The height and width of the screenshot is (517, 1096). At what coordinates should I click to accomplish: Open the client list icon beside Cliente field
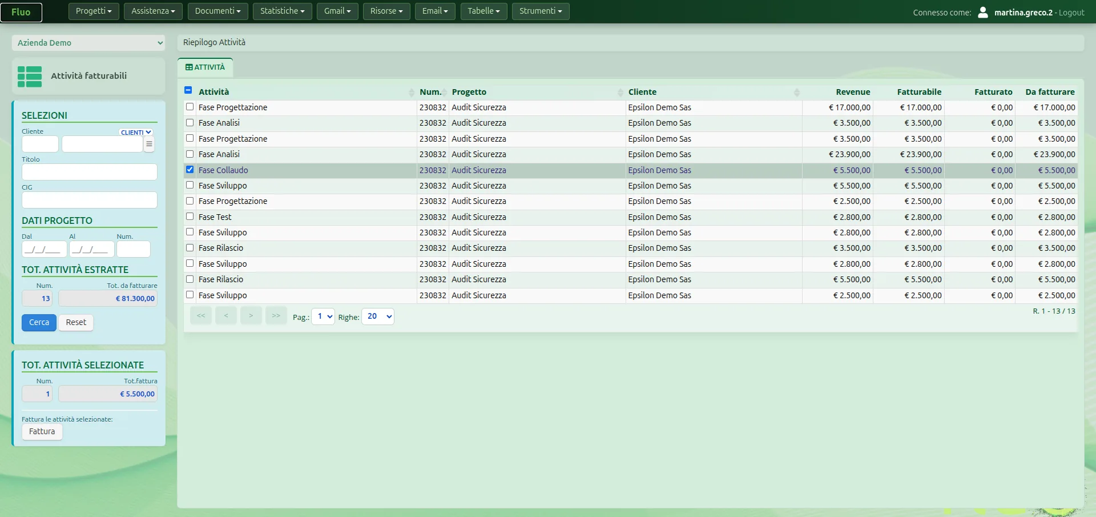pyautogui.click(x=149, y=144)
